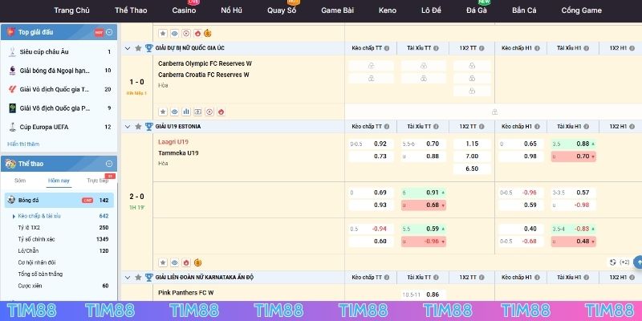Open the Casino menu in top navigation

tap(184, 10)
